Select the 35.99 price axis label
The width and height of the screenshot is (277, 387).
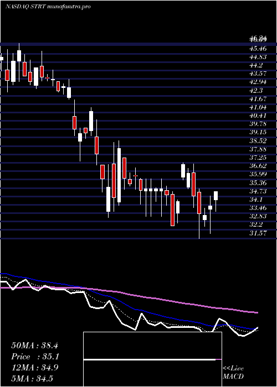click(x=258, y=174)
